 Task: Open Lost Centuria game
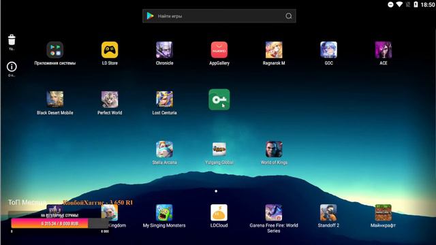pyautogui.click(x=164, y=99)
